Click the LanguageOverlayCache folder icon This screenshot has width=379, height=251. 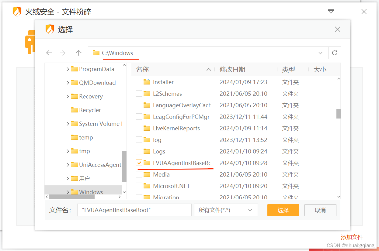147,105
